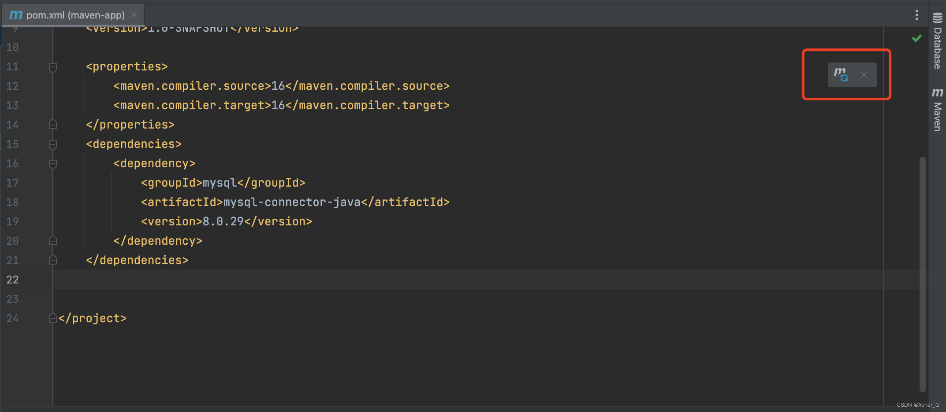946x412 pixels.
Task: Click the fold marker beside the closing project tag
Action: 53,318
